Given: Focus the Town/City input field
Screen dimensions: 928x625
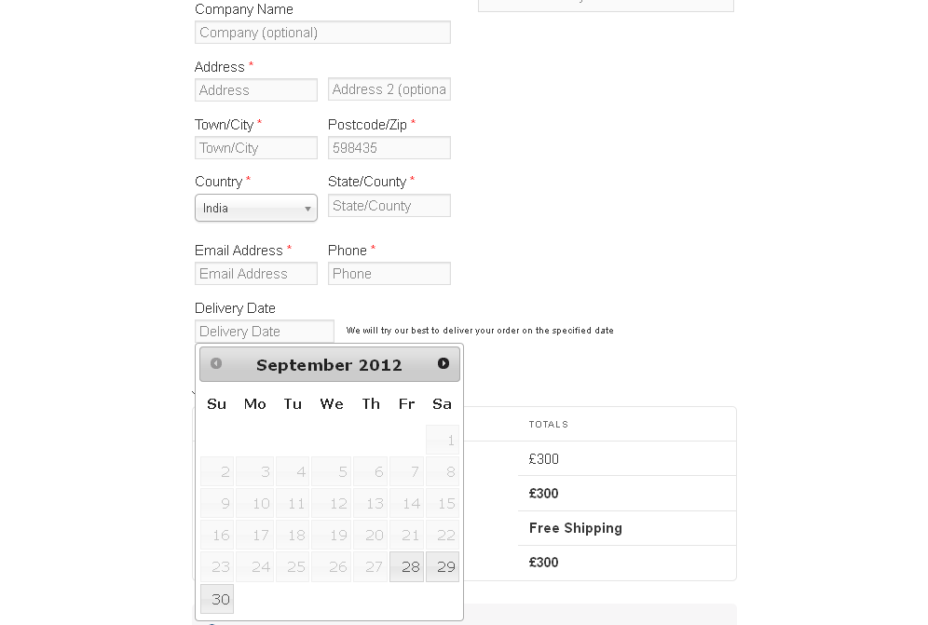Looking at the screenshot, I should coord(255,148).
